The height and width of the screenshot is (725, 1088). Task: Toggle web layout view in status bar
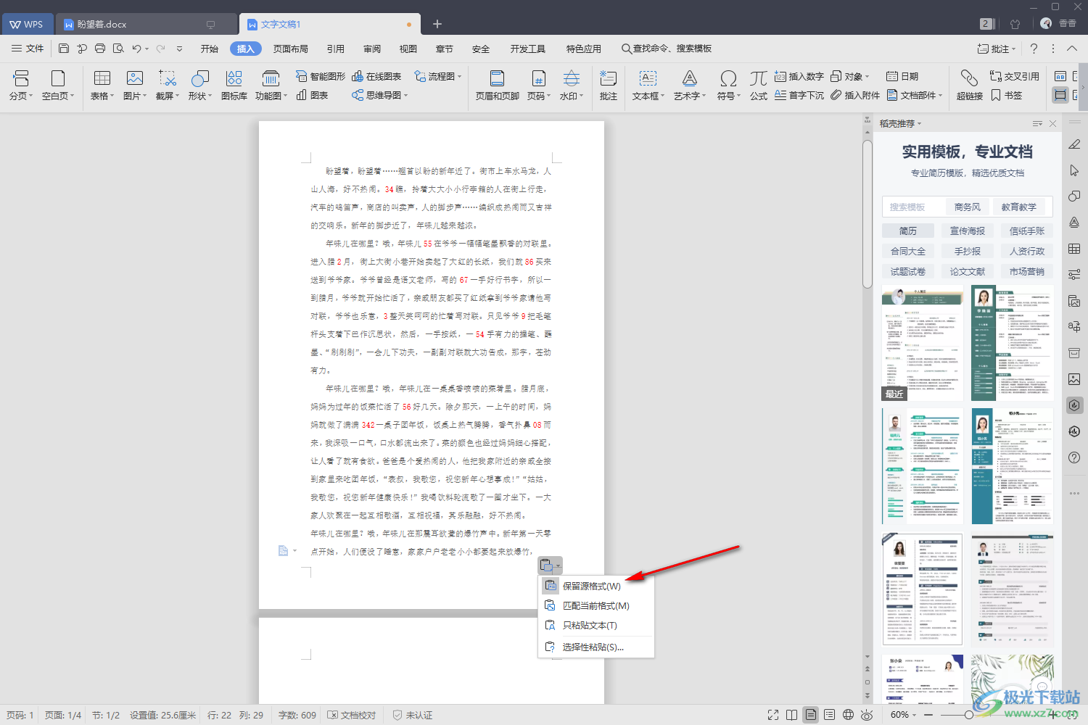click(848, 715)
